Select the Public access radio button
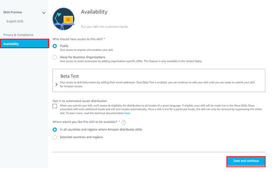The image size is (273, 172). tap(55, 46)
